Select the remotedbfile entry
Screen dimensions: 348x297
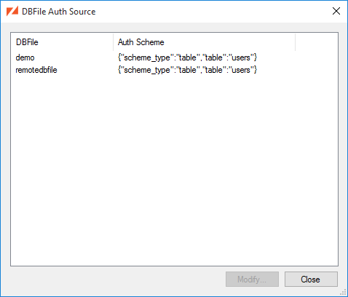[x=36, y=70]
